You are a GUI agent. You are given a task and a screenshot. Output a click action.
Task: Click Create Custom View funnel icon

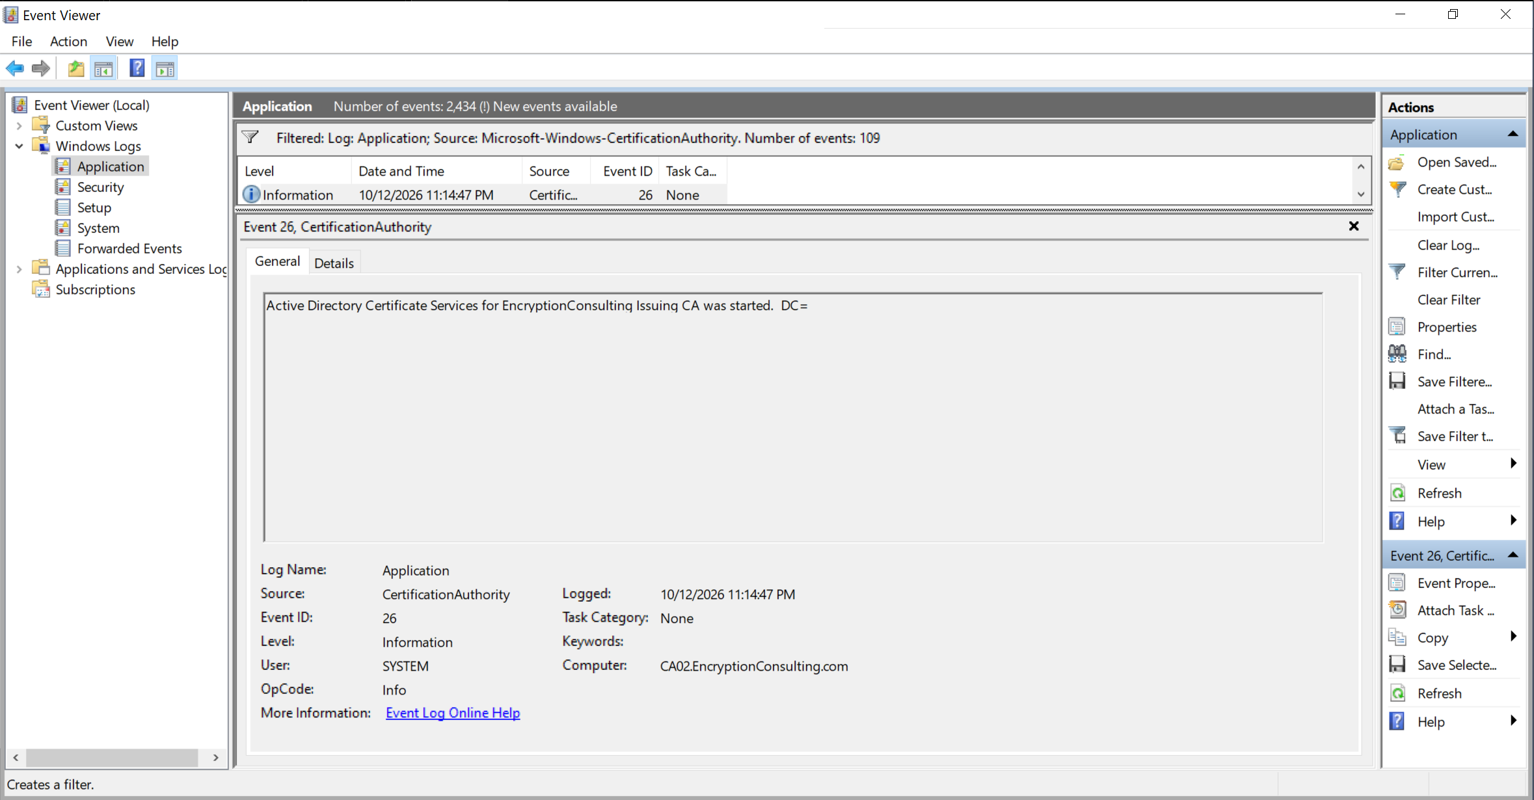(x=1397, y=190)
